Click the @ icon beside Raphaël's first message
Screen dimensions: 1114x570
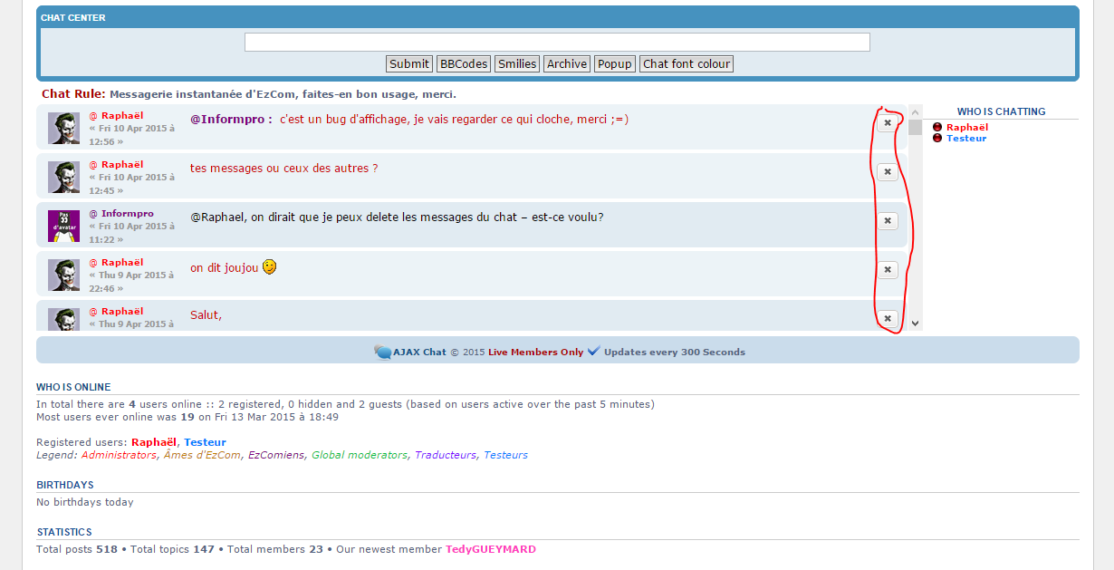[x=91, y=114]
